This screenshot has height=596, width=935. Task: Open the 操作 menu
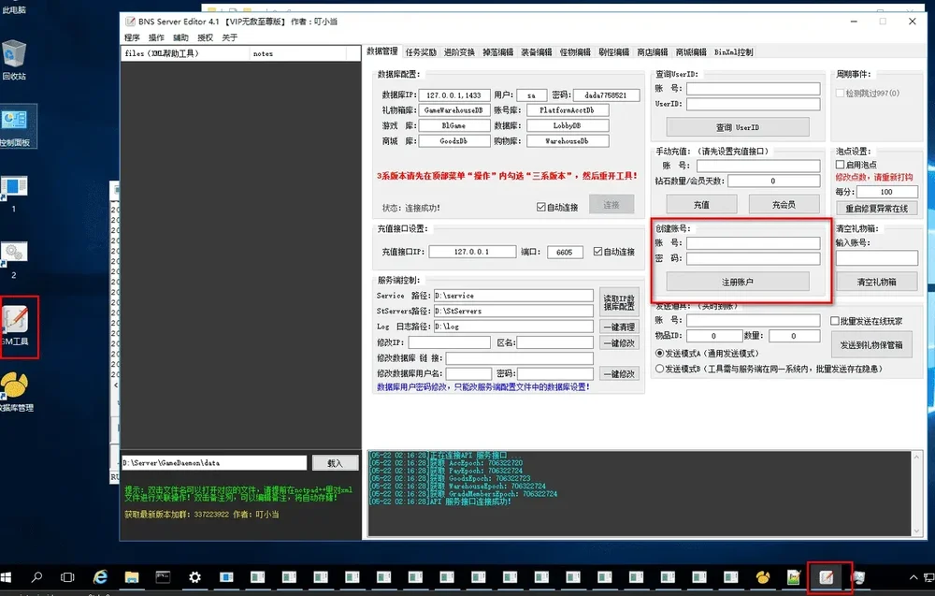(156, 37)
